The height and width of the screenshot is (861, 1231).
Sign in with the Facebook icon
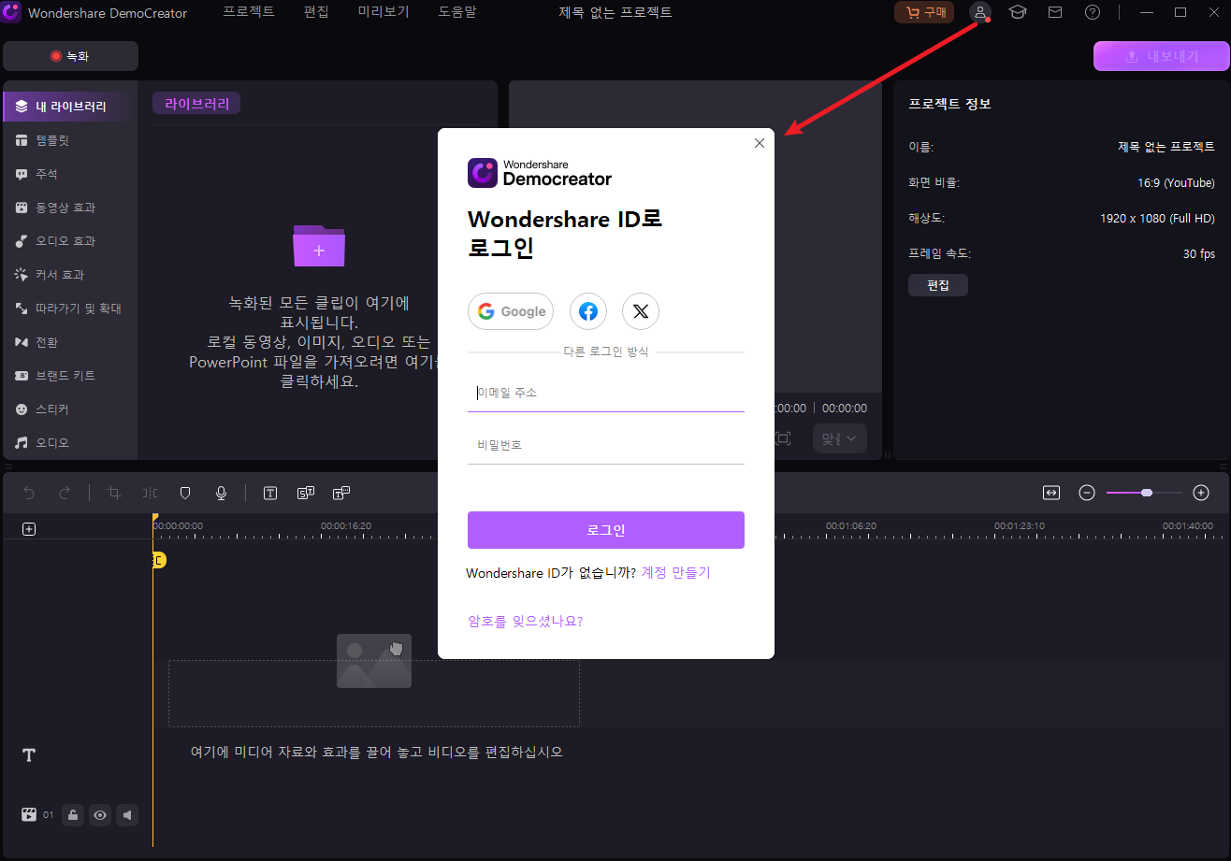588,311
